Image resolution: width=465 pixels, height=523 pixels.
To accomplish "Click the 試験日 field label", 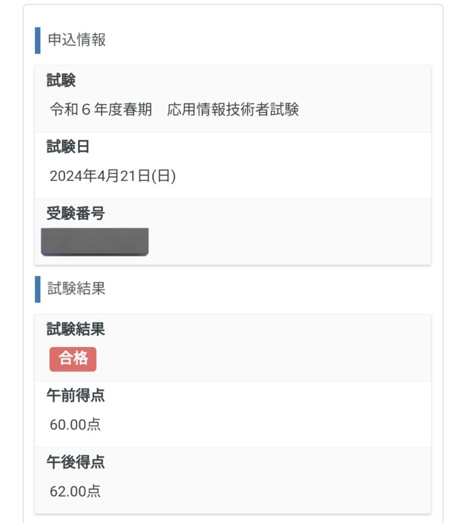I will (x=68, y=147).
